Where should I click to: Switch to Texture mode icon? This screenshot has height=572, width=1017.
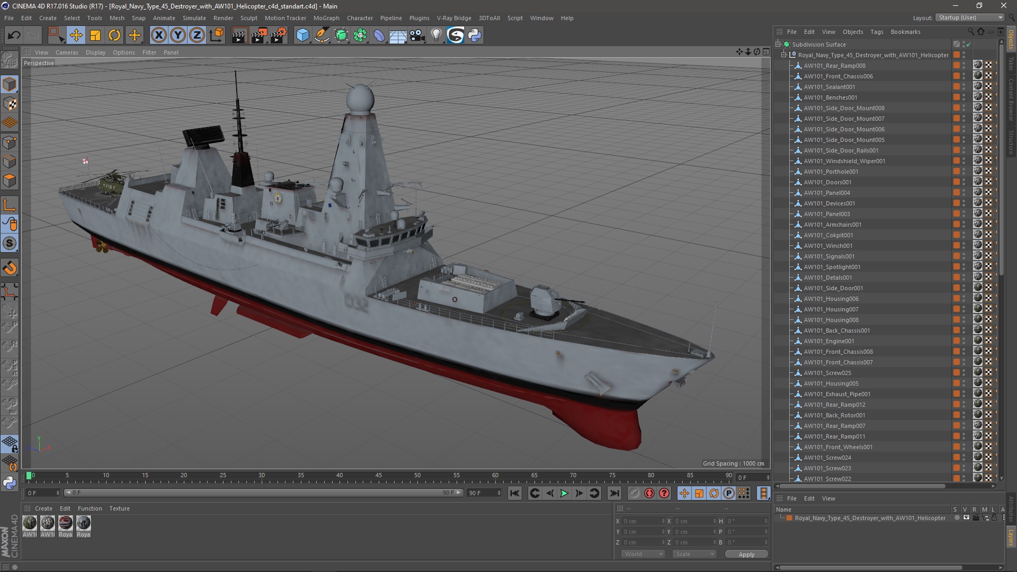pyautogui.click(x=10, y=104)
